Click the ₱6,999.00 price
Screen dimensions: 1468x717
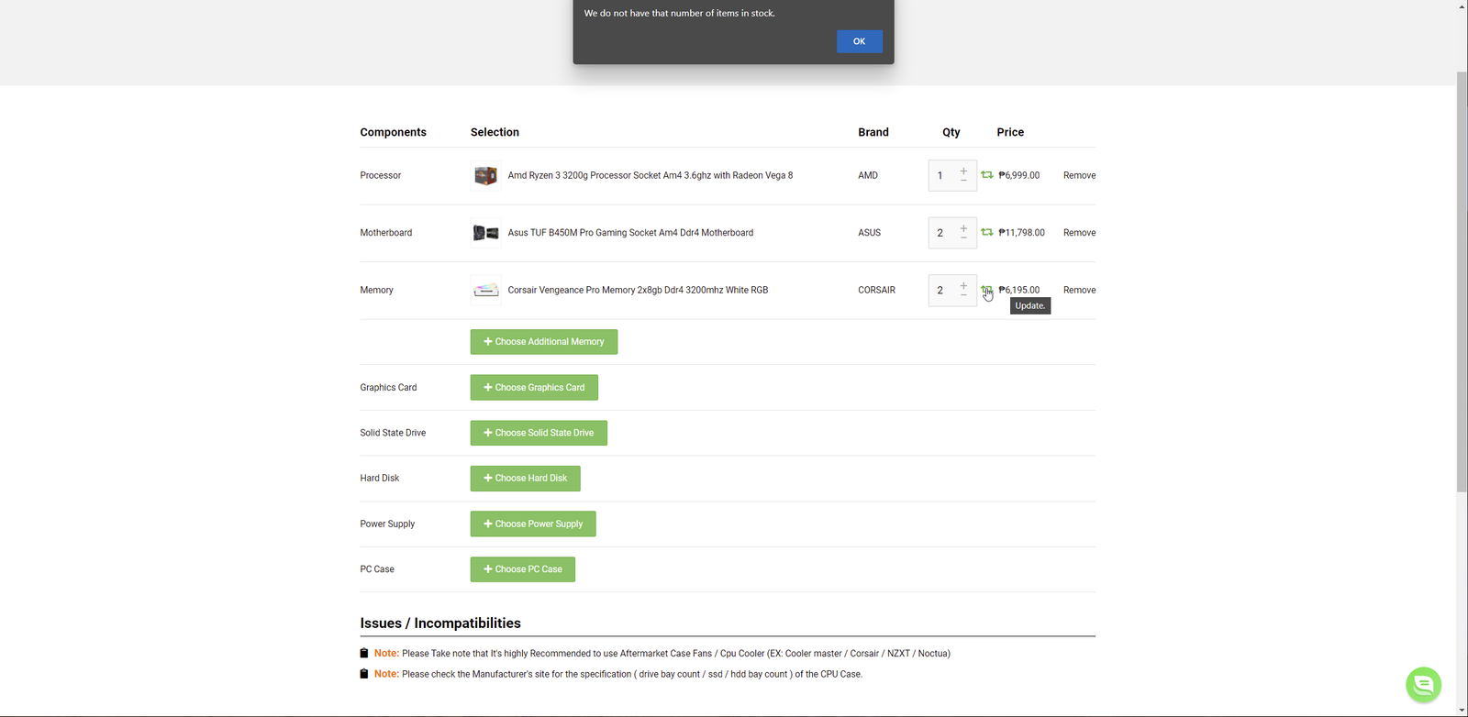pyautogui.click(x=1019, y=175)
